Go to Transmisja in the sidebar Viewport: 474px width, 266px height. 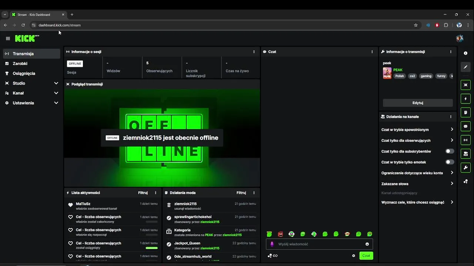31,54
